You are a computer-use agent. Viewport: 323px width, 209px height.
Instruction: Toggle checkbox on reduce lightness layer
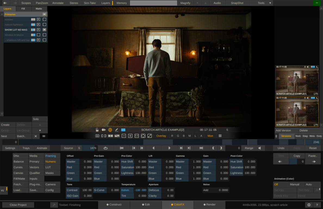[44, 24]
